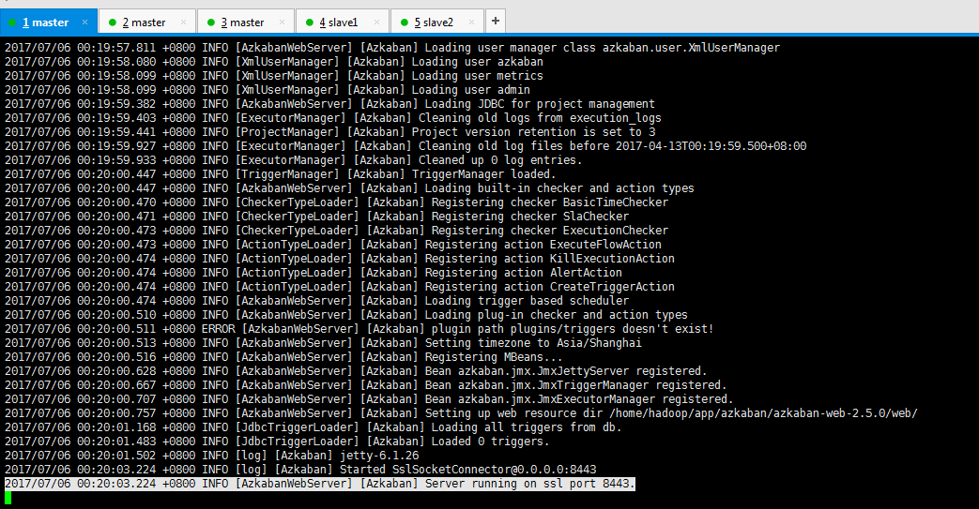
Task: Open the '5 slave2' session tab
Action: click(437, 22)
